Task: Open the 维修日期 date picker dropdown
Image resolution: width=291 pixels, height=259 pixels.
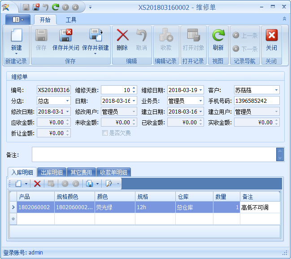Action: pyautogui.click(x=200, y=90)
